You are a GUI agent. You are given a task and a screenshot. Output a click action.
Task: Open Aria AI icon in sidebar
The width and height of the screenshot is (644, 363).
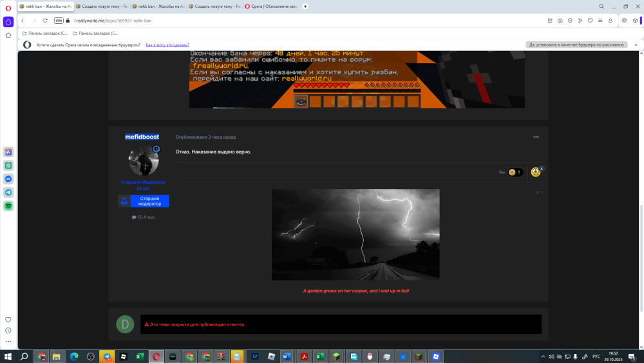8,152
